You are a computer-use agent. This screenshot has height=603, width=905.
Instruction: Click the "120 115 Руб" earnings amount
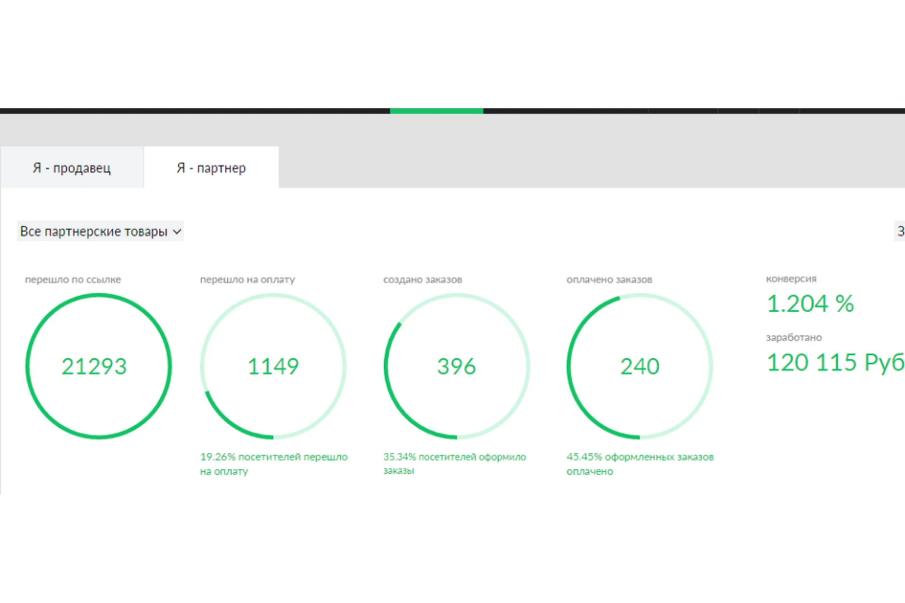[x=835, y=363]
